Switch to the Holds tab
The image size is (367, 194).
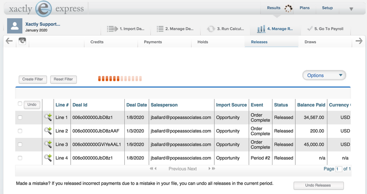click(x=203, y=42)
